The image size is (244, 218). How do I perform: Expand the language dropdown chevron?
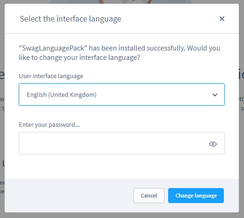[215, 95]
